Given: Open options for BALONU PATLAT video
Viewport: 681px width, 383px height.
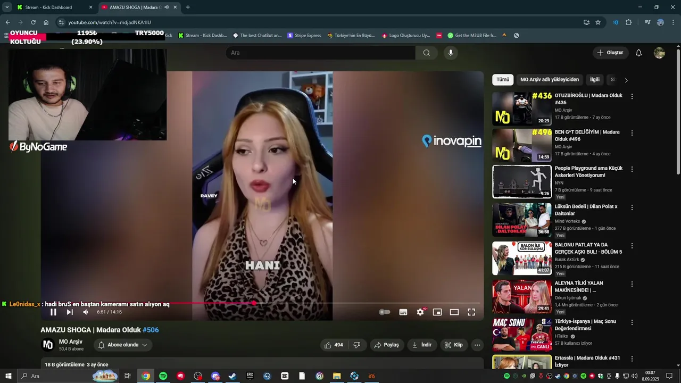Looking at the screenshot, I should 632,246.
